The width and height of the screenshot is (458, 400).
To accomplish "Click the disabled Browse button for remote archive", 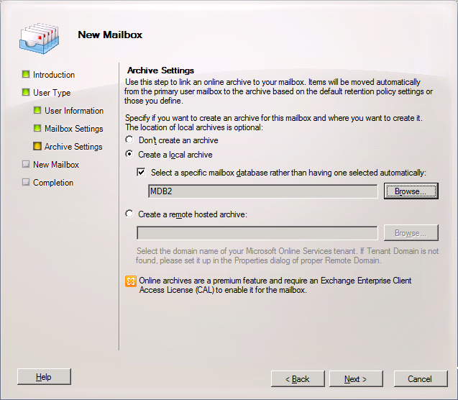I will point(411,233).
